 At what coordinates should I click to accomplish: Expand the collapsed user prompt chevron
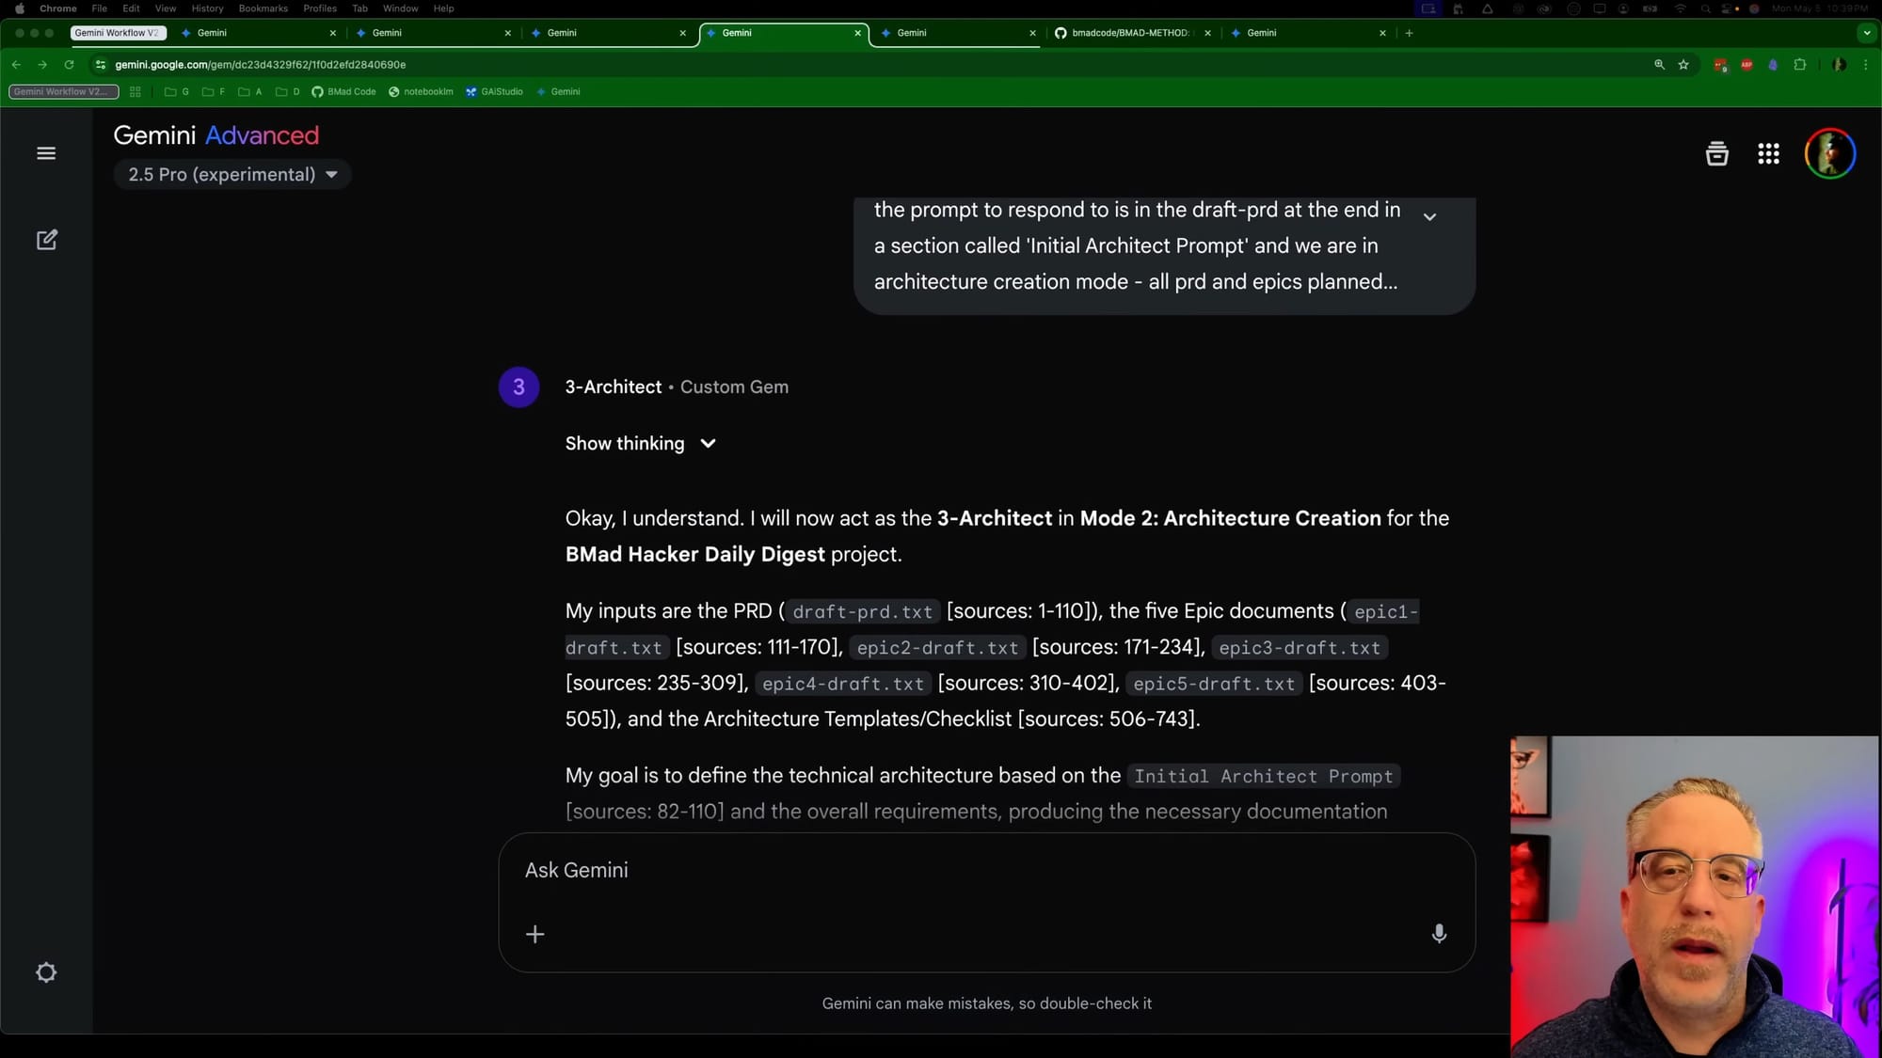[1429, 216]
